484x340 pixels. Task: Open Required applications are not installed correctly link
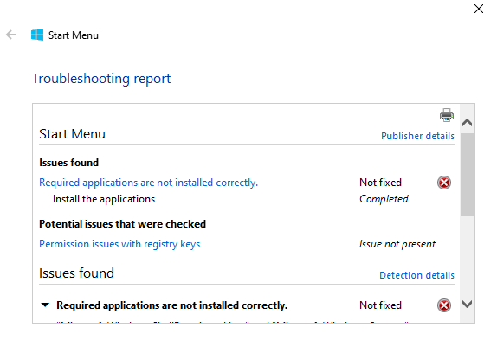[x=148, y=183]
